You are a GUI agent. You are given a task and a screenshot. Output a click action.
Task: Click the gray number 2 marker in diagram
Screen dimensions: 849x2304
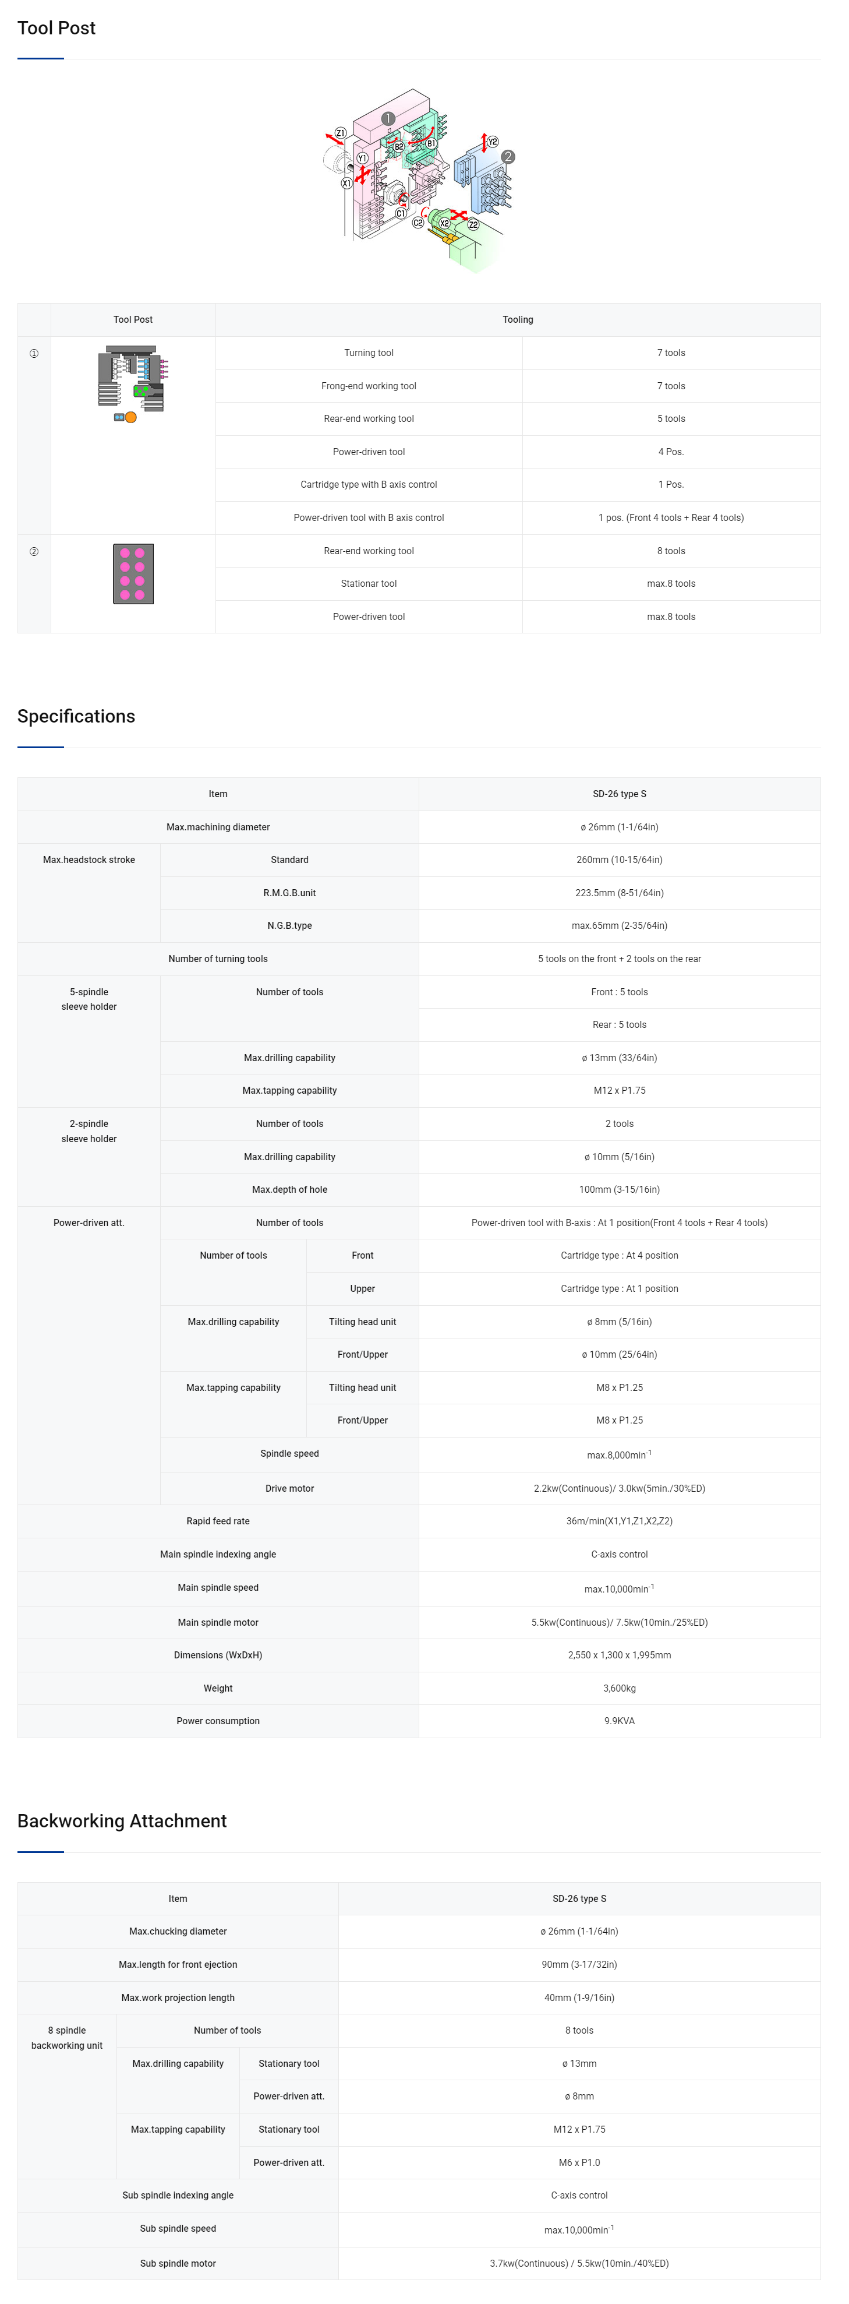point(508,157)
